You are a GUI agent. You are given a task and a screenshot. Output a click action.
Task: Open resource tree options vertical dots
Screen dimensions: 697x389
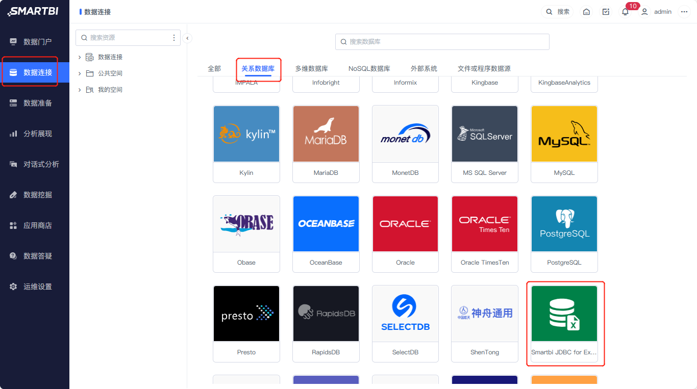tap(174, 38)
